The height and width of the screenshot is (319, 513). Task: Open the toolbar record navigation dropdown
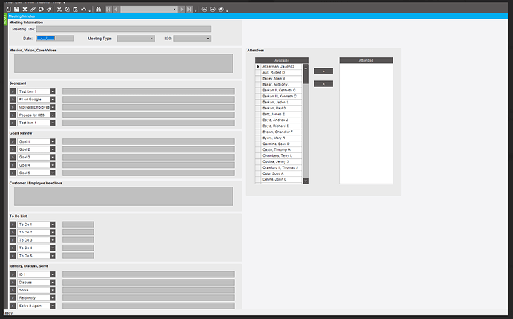point(175,10)
